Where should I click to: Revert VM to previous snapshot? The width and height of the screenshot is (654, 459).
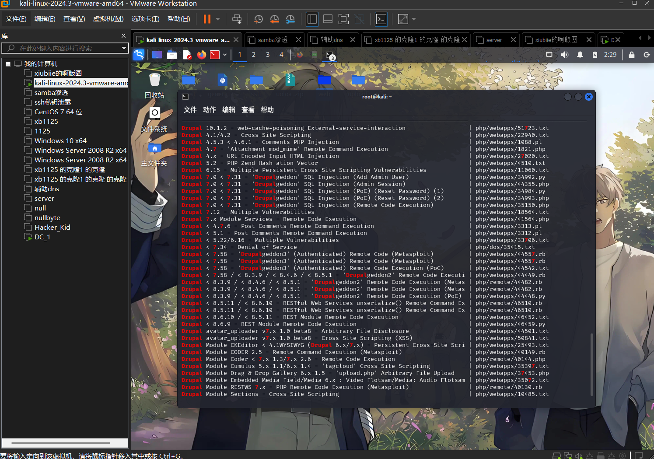pos(274,19)
